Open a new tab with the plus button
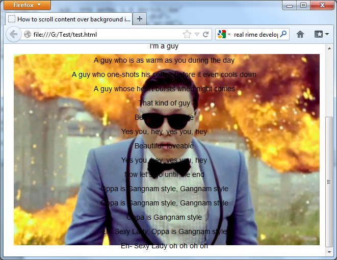The width and height of the screenshot is (337, 260). 140,19
